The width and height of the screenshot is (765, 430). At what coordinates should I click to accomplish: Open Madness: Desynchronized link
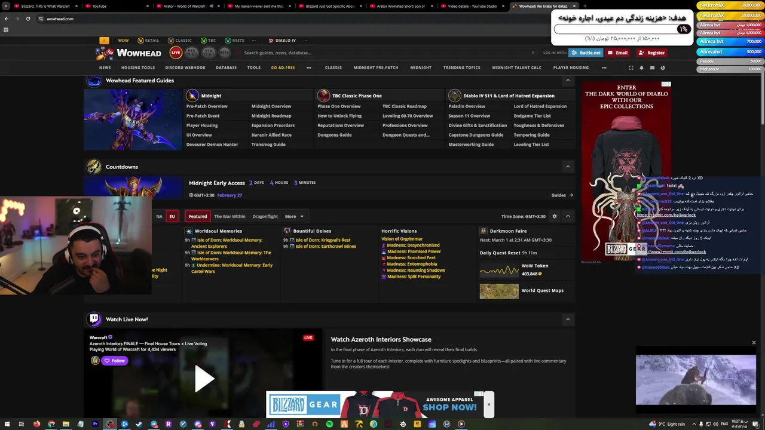pos(413,245)
